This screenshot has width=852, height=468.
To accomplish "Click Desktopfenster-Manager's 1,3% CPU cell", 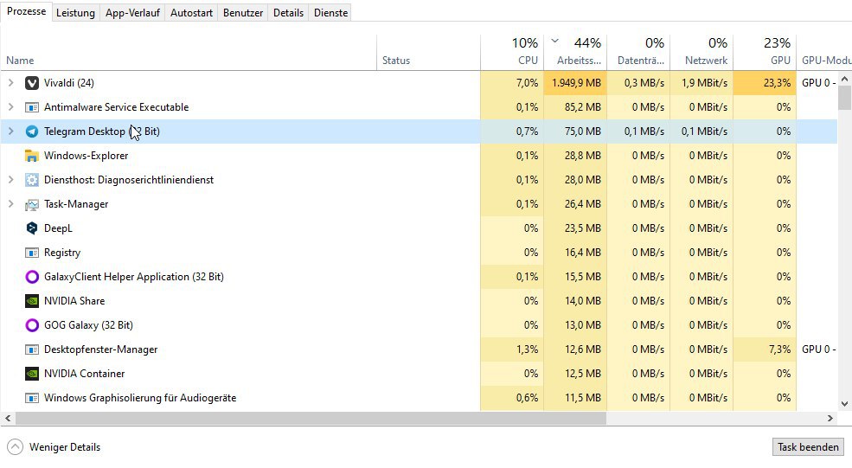I will pyautogui.click(x=512, y=349).
